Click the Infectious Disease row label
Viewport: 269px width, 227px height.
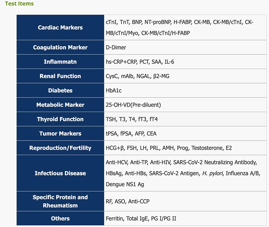pos(60,174)
